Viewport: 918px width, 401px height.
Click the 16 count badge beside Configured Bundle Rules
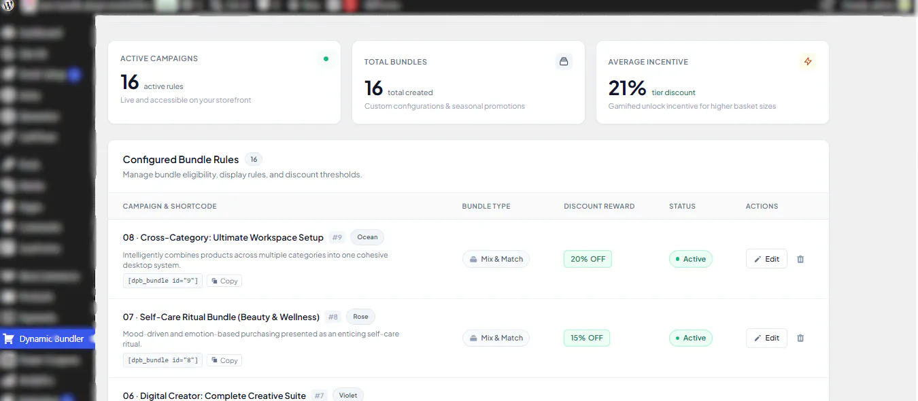click(x=254, y=160)
